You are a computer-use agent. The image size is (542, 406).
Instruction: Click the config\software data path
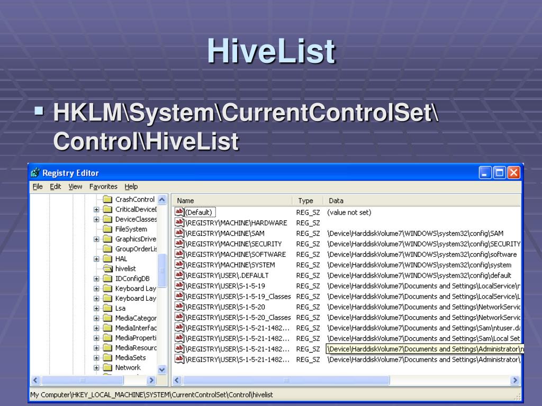pyautogui.click(x=422, y=254)
